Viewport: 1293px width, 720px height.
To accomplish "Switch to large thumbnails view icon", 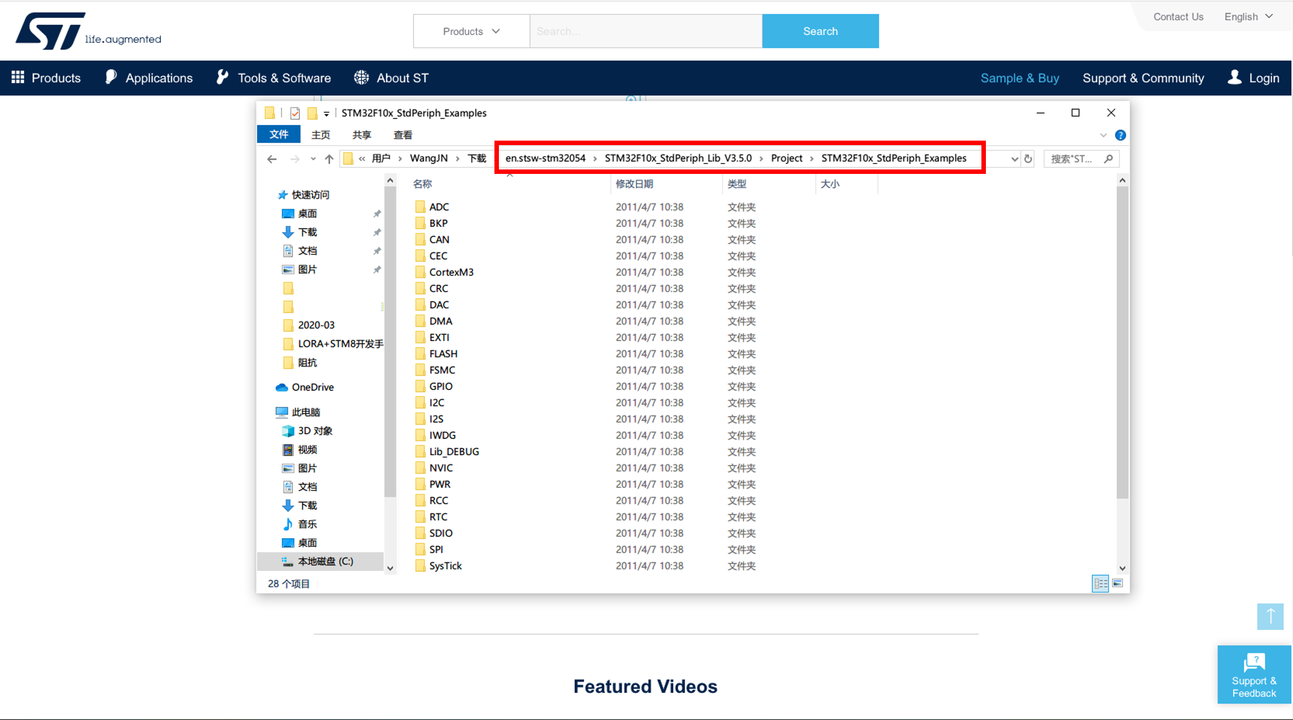I will pyautogui.click(x=1117, y=583).
